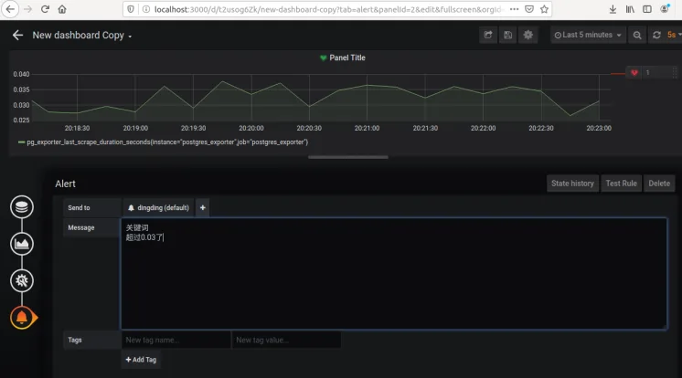Open the browser downloads panel

pos(613,9)
